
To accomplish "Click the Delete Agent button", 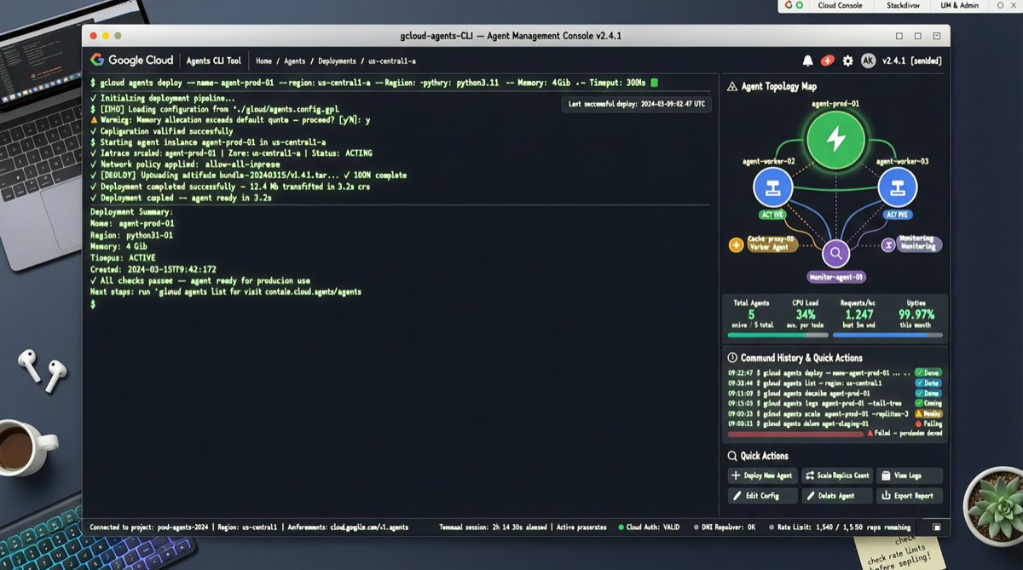I will 837,496.
